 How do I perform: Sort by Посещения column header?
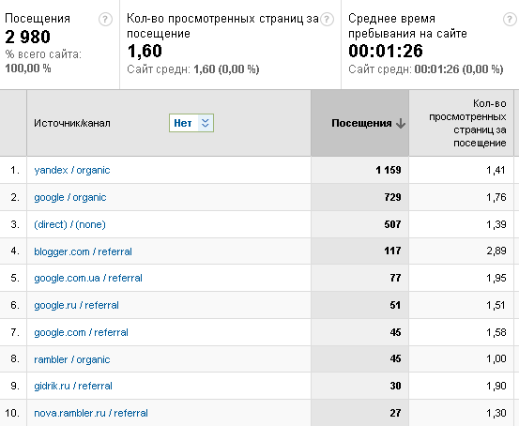[x=361, y=123]
